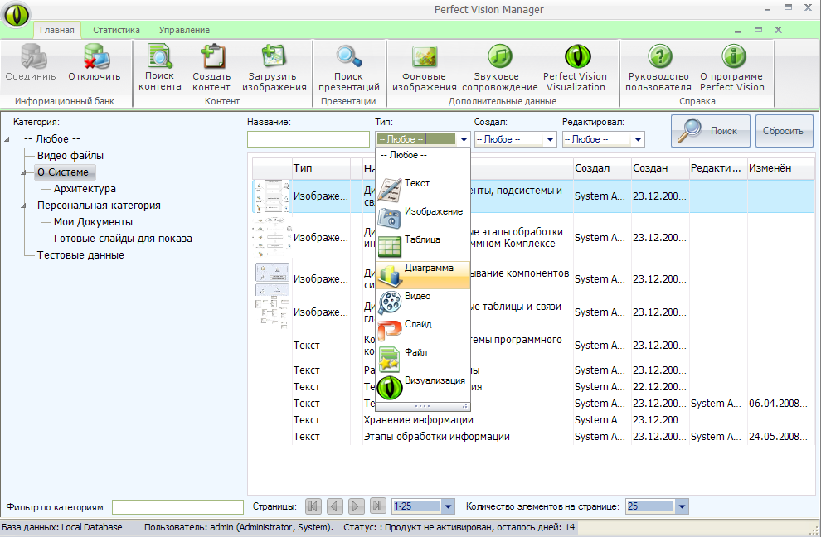Select Архитектура category
The width and height of the screenshot is (821, 537).
click(85, 189)
